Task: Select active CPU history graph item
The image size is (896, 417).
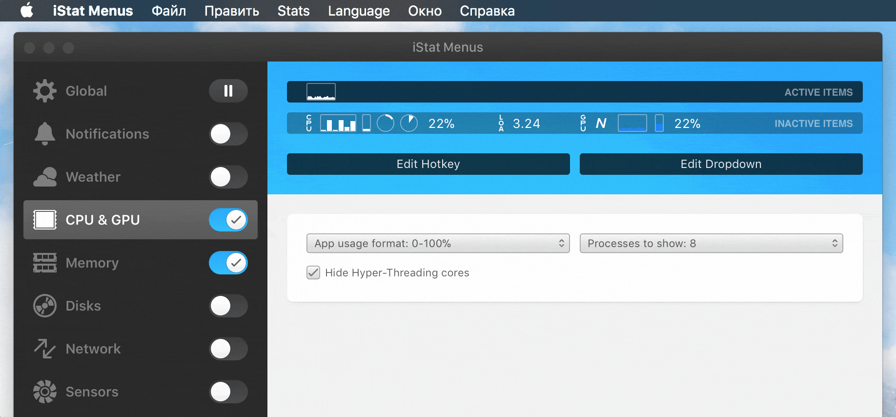Action: (x=321, y=92)
